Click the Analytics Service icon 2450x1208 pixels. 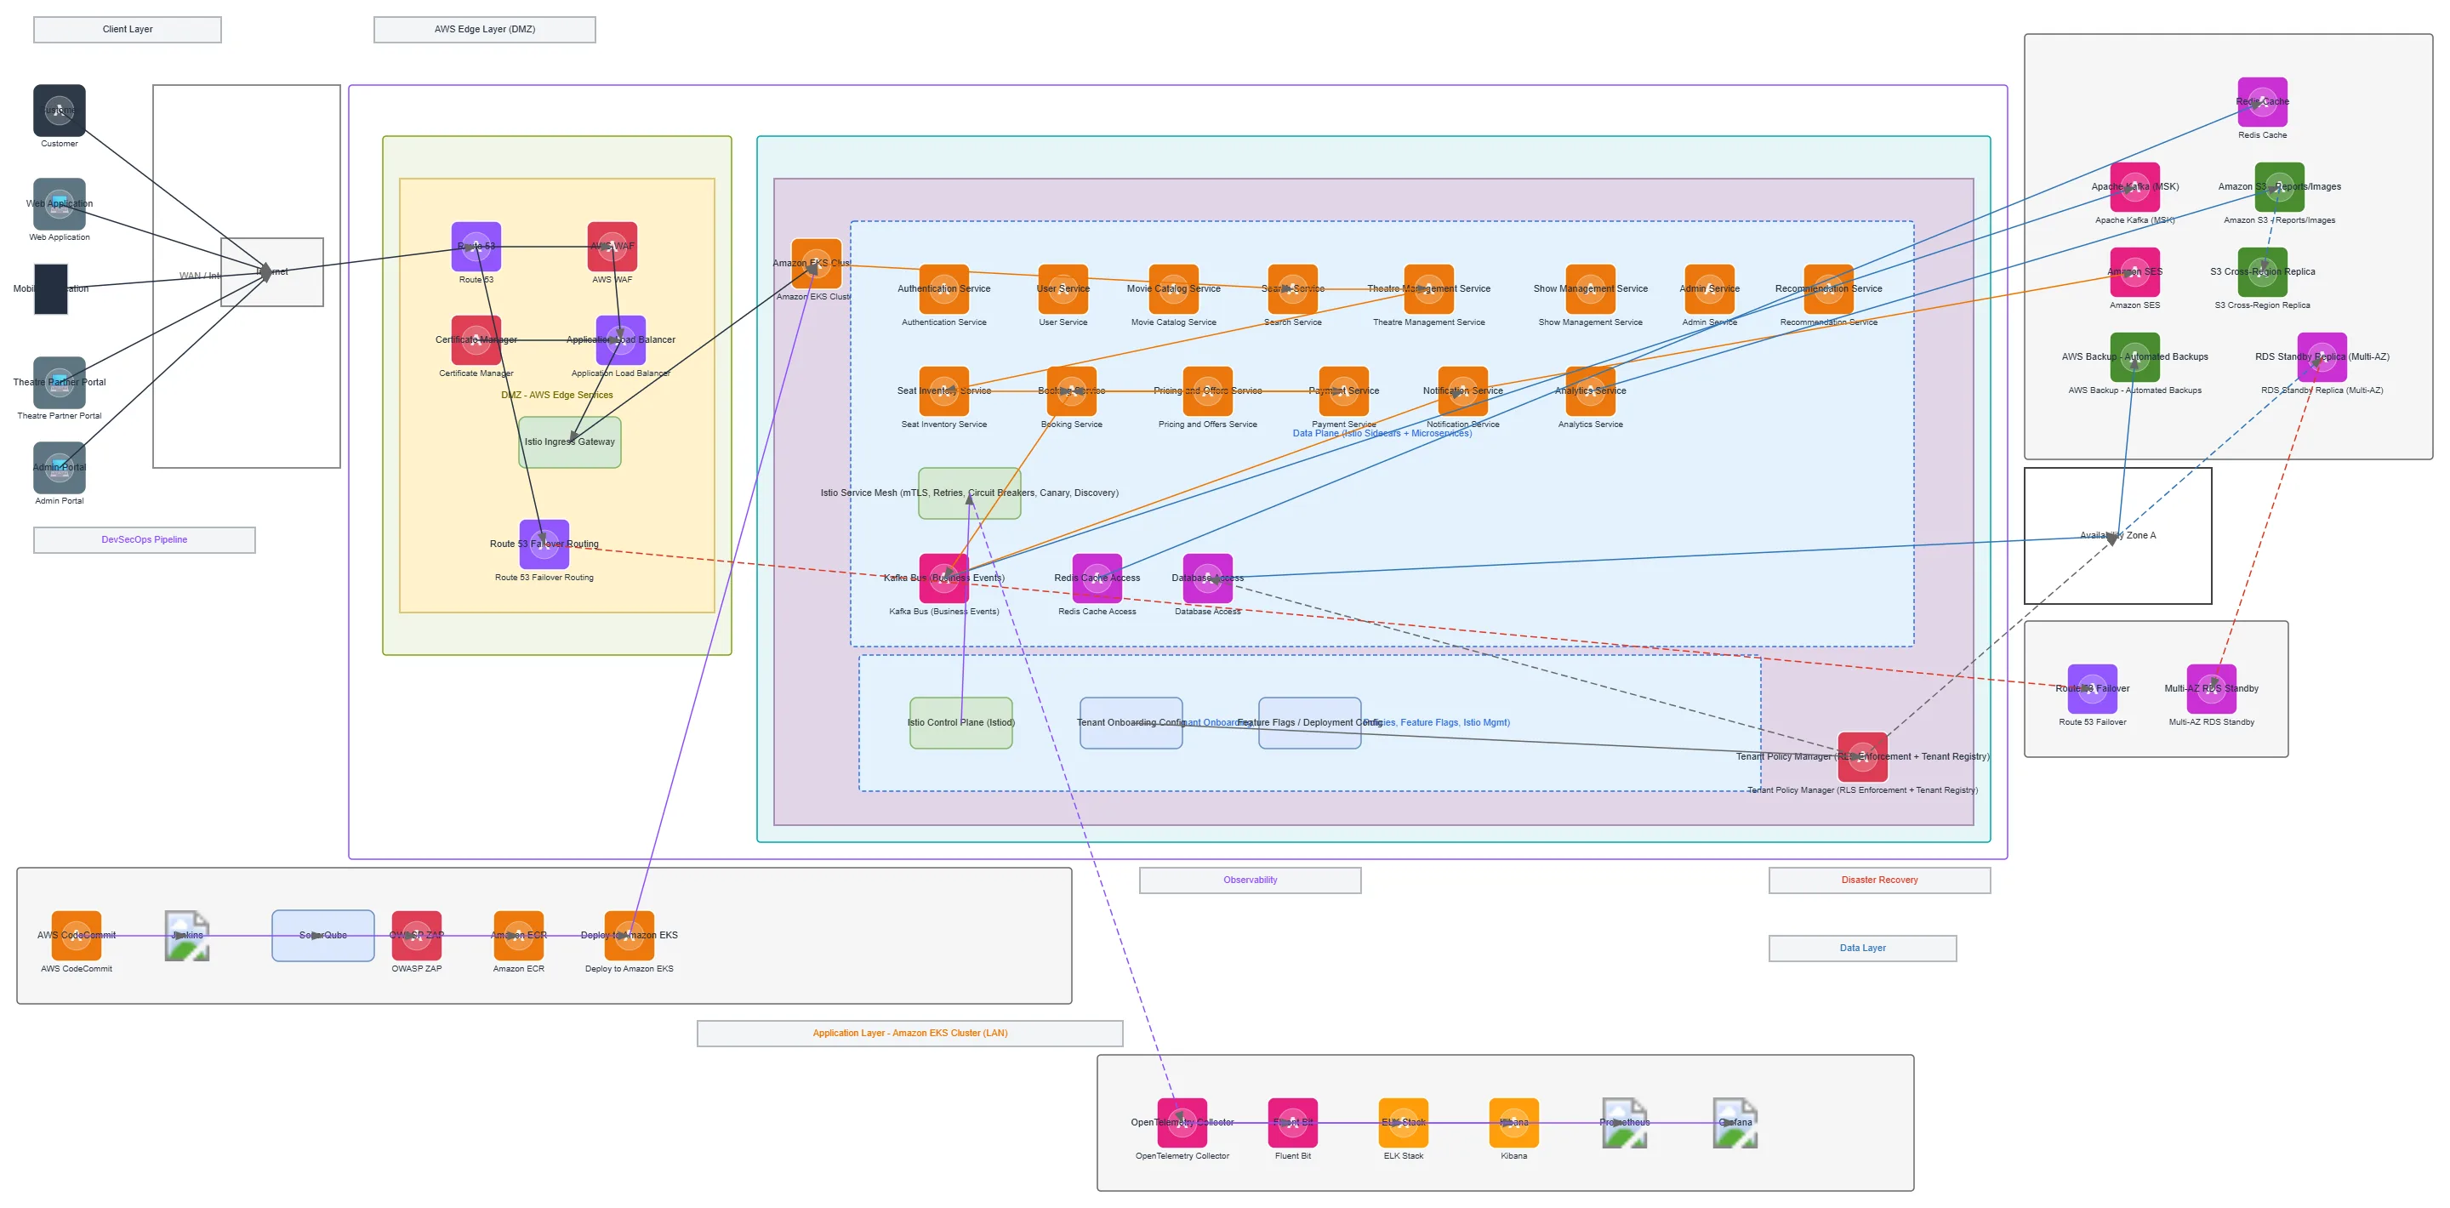[1590, 391]
